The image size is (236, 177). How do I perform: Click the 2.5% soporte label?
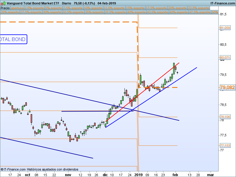pos(34,8)
